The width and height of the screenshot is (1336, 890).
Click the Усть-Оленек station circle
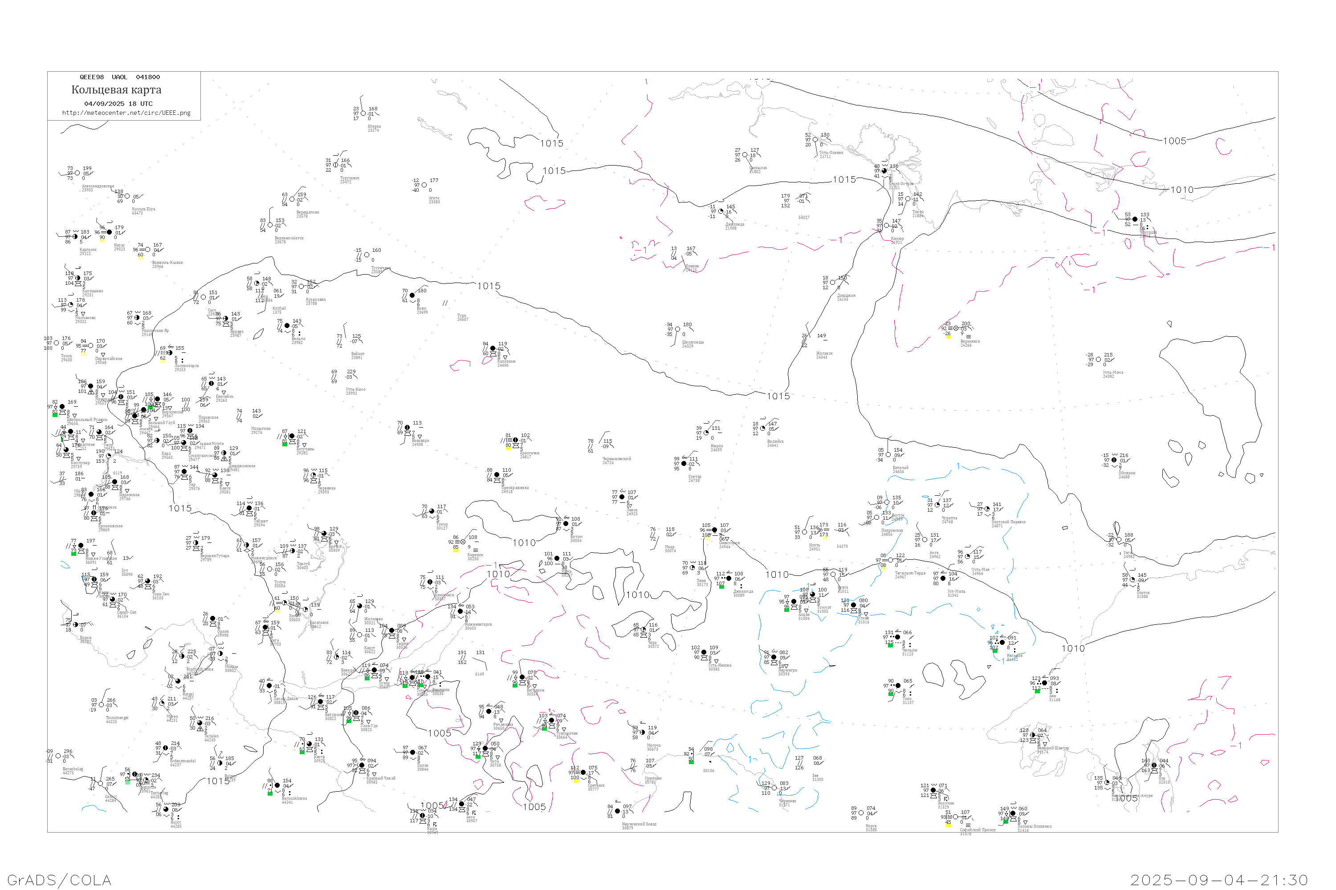815,140
